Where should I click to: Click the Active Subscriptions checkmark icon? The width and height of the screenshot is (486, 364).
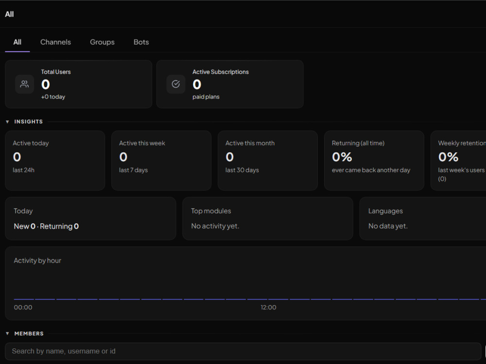[176, 84]
